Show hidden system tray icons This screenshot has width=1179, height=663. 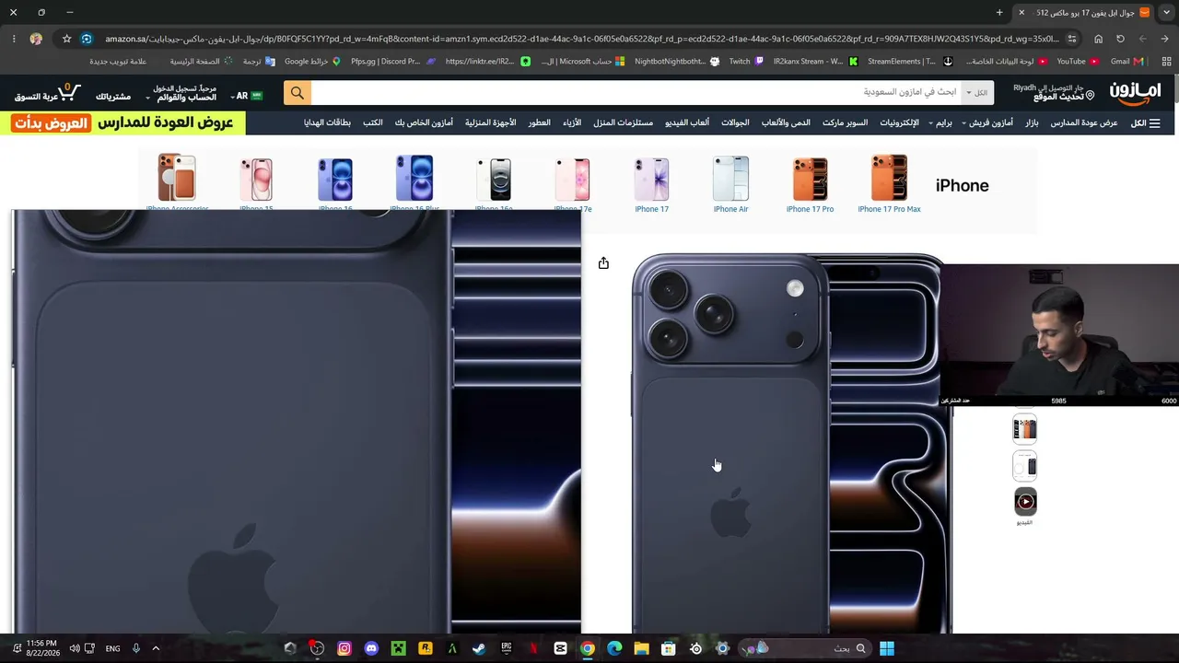[156, 648]
